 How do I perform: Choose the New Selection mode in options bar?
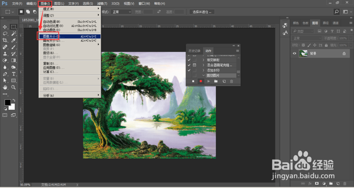click(x=21, y=12)
